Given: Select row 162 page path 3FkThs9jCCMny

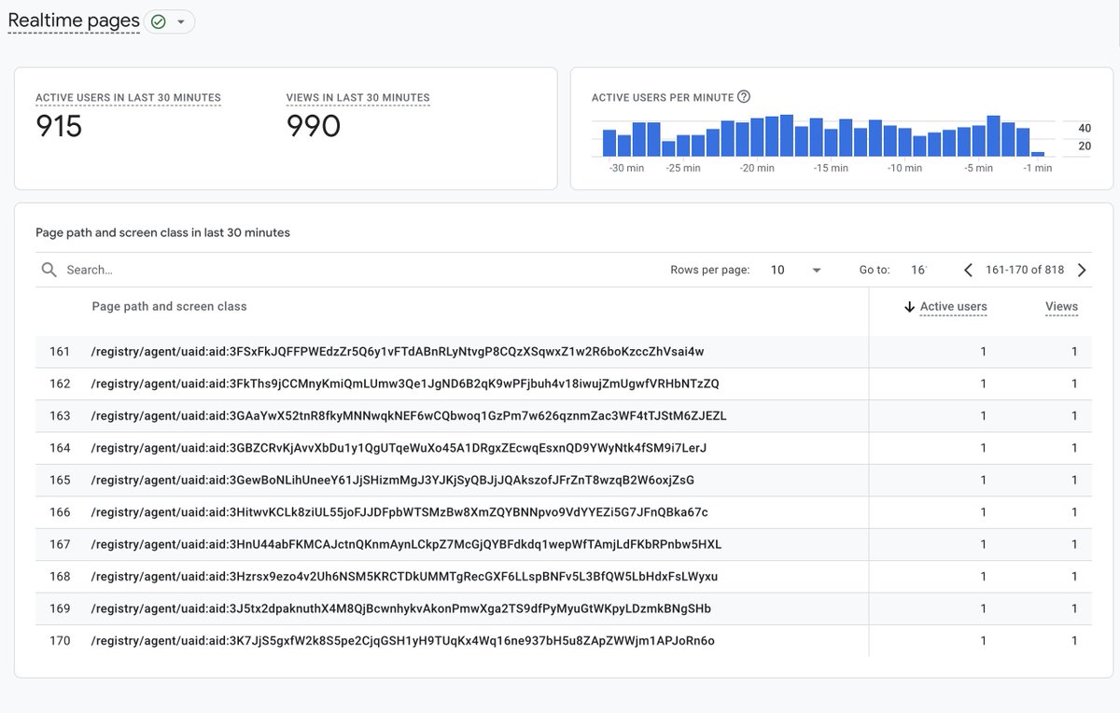Looking at the screenshot, I should coord(405,384).
